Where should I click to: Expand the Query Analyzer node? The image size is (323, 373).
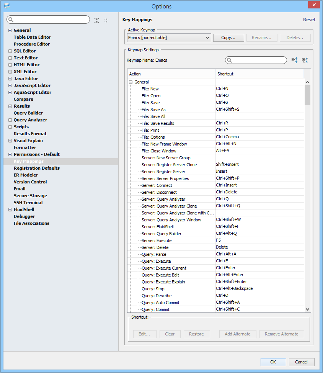coord(10,120)
